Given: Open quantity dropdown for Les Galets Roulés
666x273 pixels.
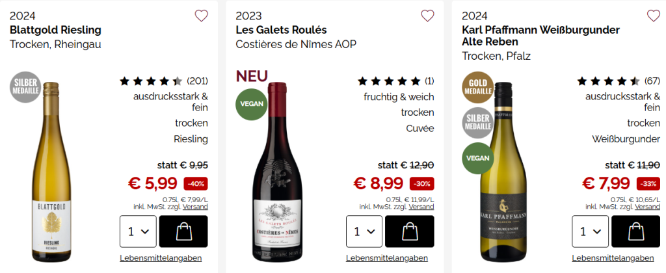Looking at the screenshot, I should click(364, 231).
